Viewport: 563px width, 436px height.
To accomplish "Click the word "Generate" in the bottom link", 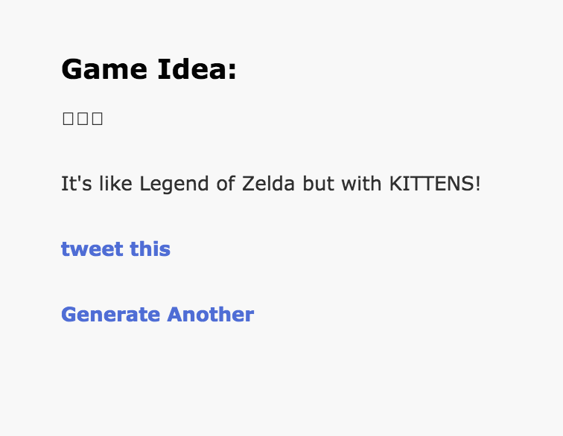I will point(111,315).
